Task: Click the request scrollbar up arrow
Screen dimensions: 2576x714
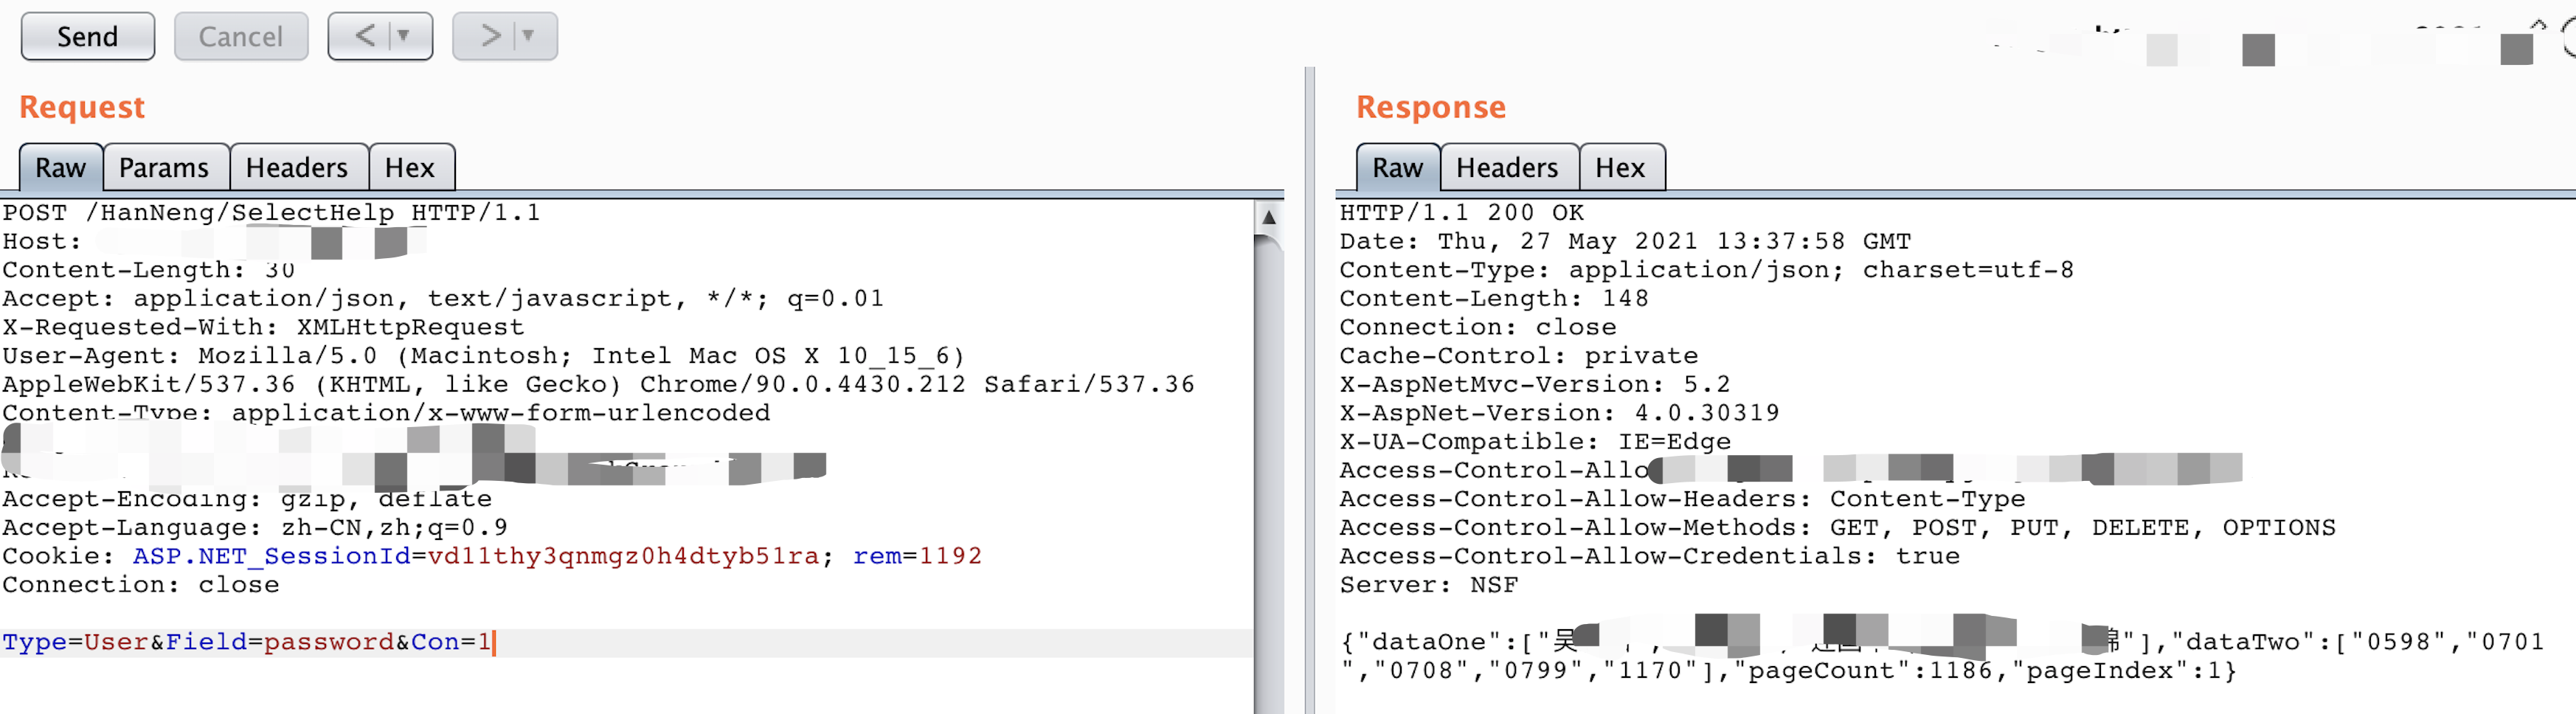Action: pos(1268,217)
